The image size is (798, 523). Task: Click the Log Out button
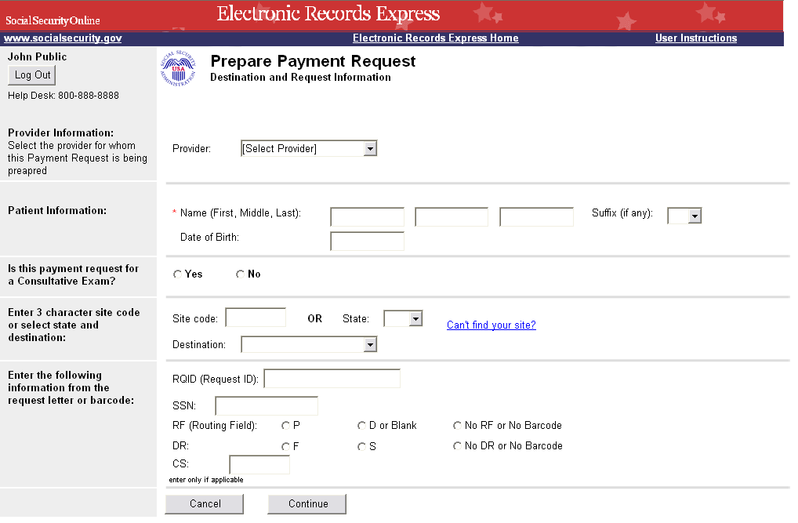(x=32, y=75)
